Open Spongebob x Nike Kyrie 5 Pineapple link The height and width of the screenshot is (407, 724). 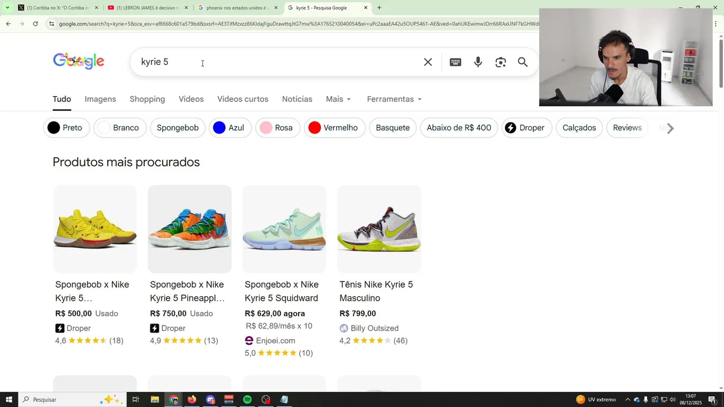pyautogui.click(x=187, y=291)
